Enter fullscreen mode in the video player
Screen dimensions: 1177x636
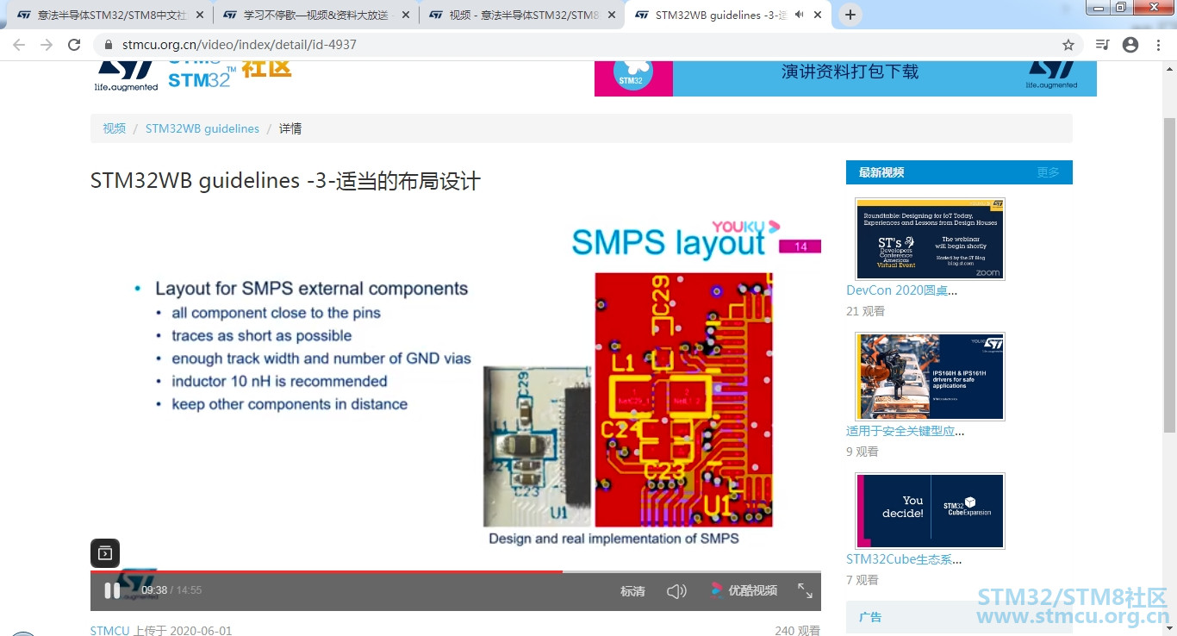coord(805,590)
